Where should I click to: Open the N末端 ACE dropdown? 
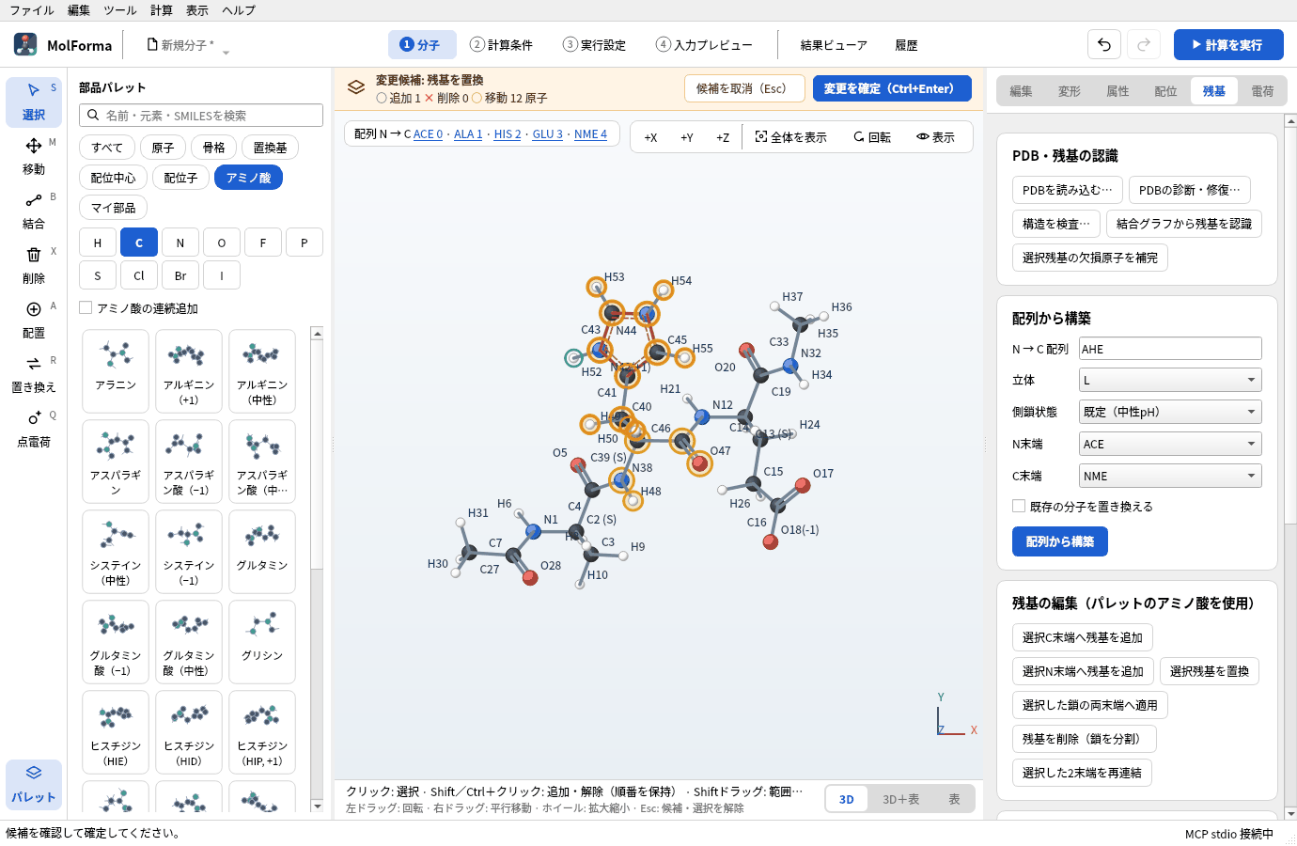point(1170,444)
